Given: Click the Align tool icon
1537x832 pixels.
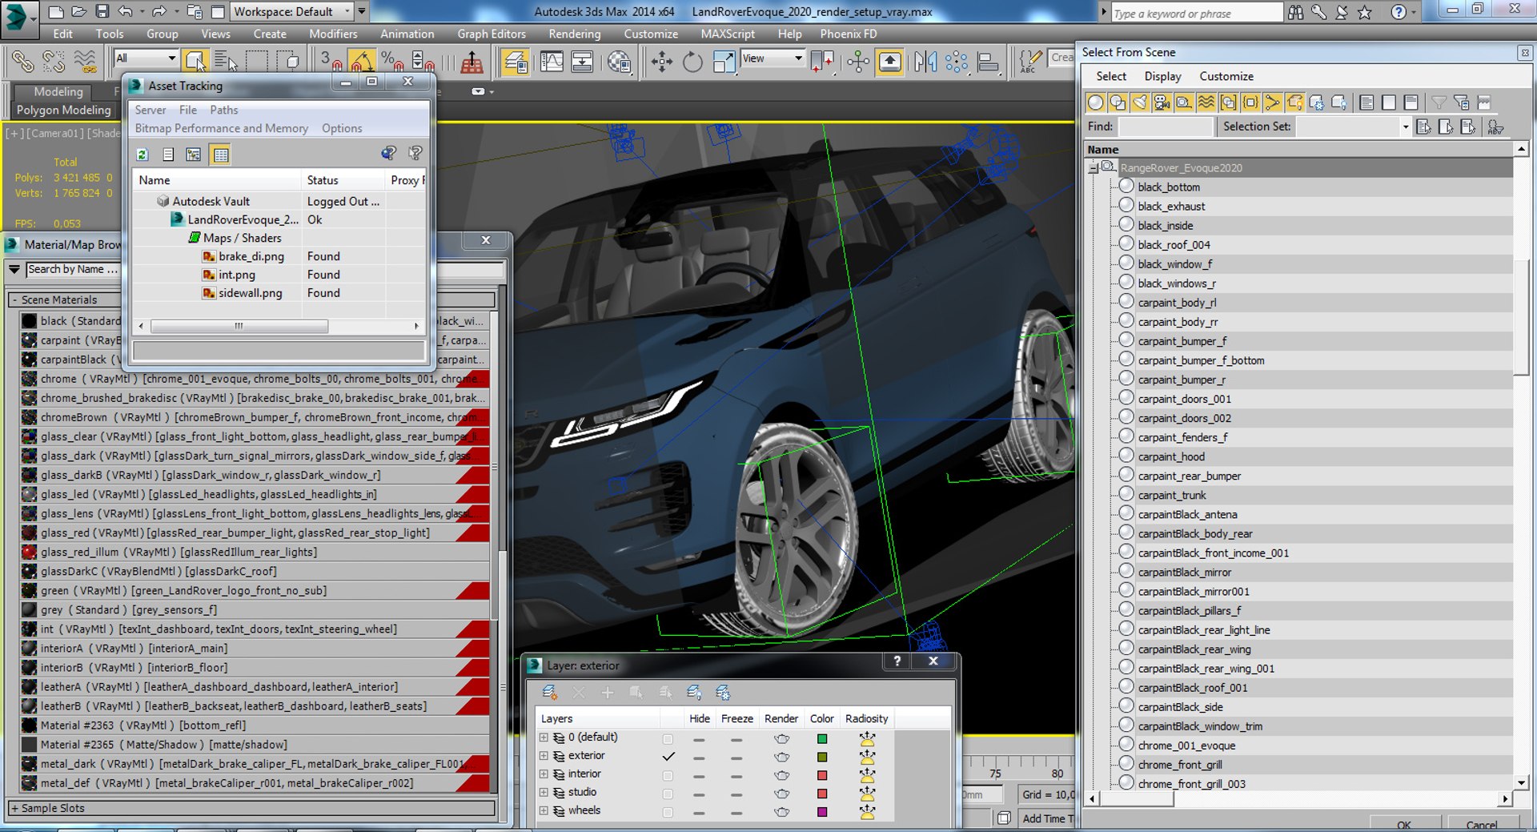Looking at the screenshot, I should [988, 62].
